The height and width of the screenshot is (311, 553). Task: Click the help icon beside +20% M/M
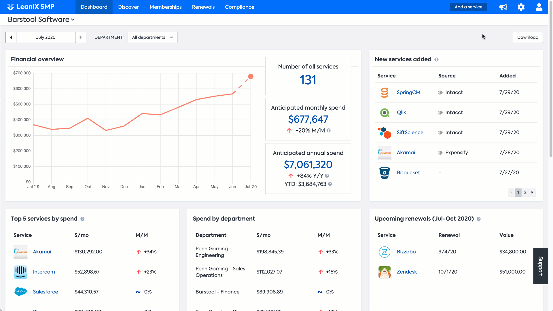point(329,130)
